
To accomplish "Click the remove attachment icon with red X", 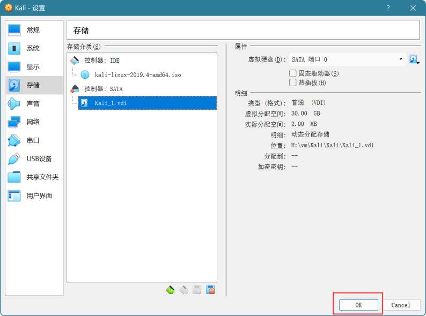I will (210, 290).
